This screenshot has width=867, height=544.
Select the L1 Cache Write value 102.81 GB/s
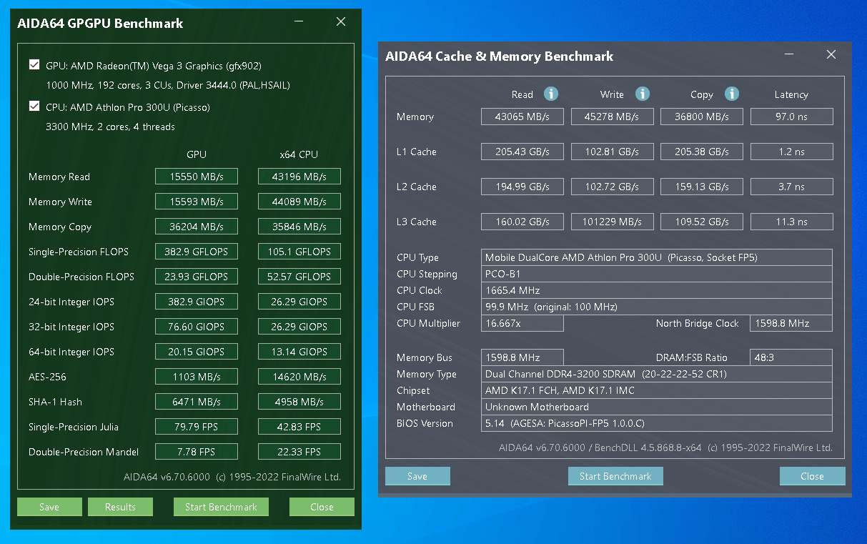pos(613,152)
